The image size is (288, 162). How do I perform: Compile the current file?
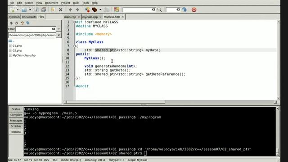[87, 9]
